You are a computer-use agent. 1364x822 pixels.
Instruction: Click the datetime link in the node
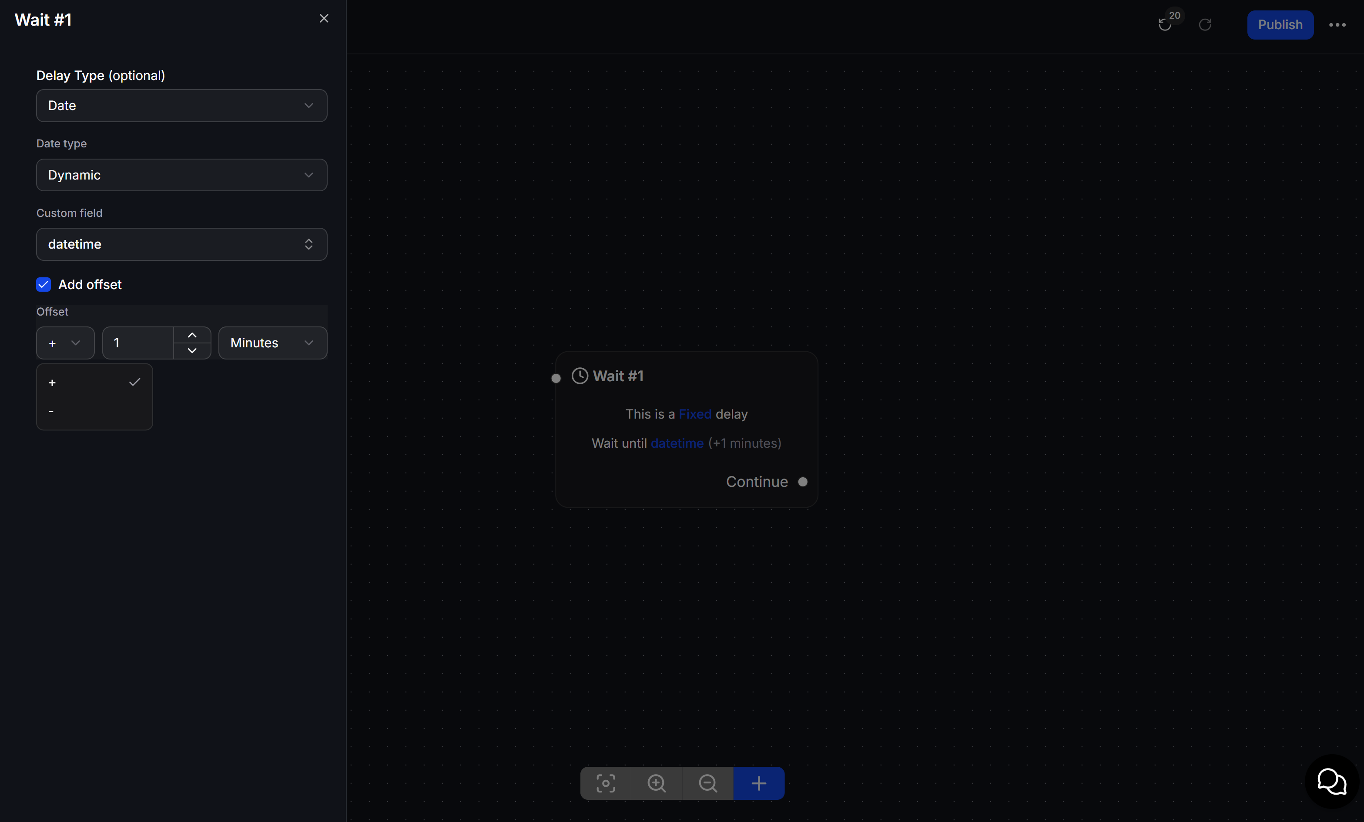[x=677, y=443]
